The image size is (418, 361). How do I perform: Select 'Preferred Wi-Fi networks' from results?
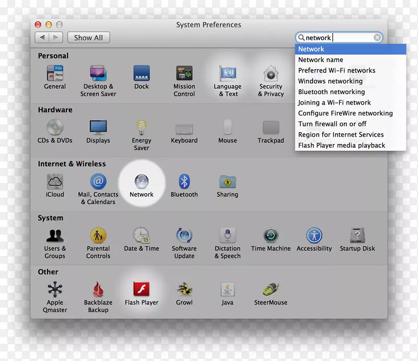(338, 70)
